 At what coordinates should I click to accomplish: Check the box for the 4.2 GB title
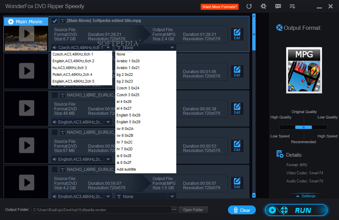pyautogui.click(x=55, y=170)
